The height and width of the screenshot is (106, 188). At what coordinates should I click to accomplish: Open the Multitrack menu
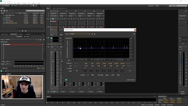(x=10, y=3)
